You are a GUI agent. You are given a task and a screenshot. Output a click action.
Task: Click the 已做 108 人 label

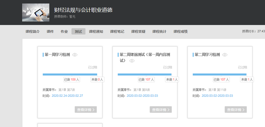tap(72, 79)
